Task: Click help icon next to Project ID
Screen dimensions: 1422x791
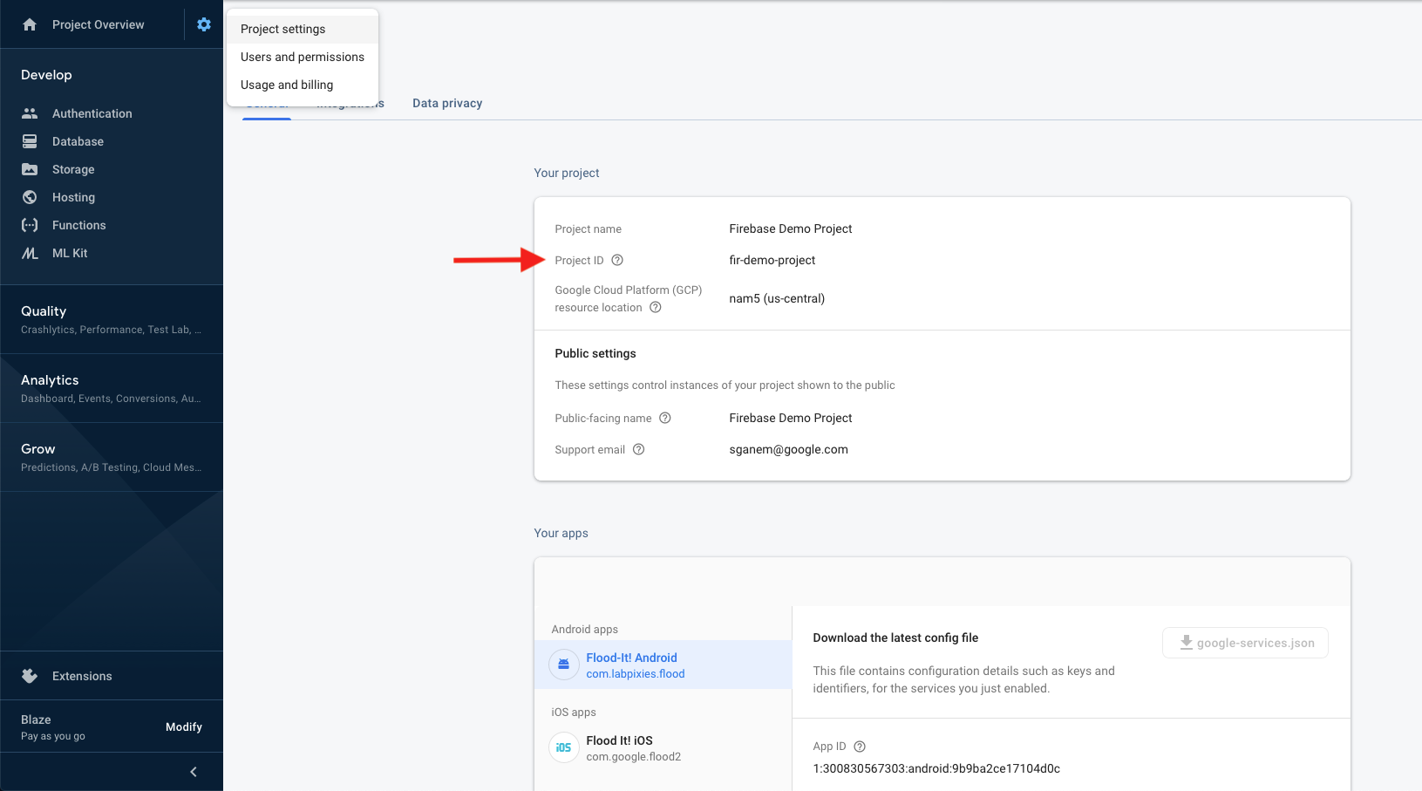Action: click(617, 260)
